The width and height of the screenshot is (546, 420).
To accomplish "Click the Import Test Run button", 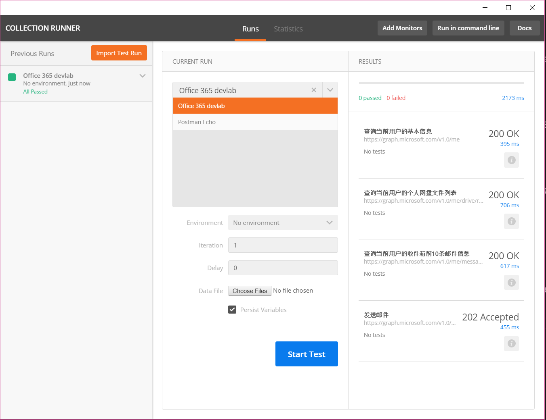I will tap(119, 53).
